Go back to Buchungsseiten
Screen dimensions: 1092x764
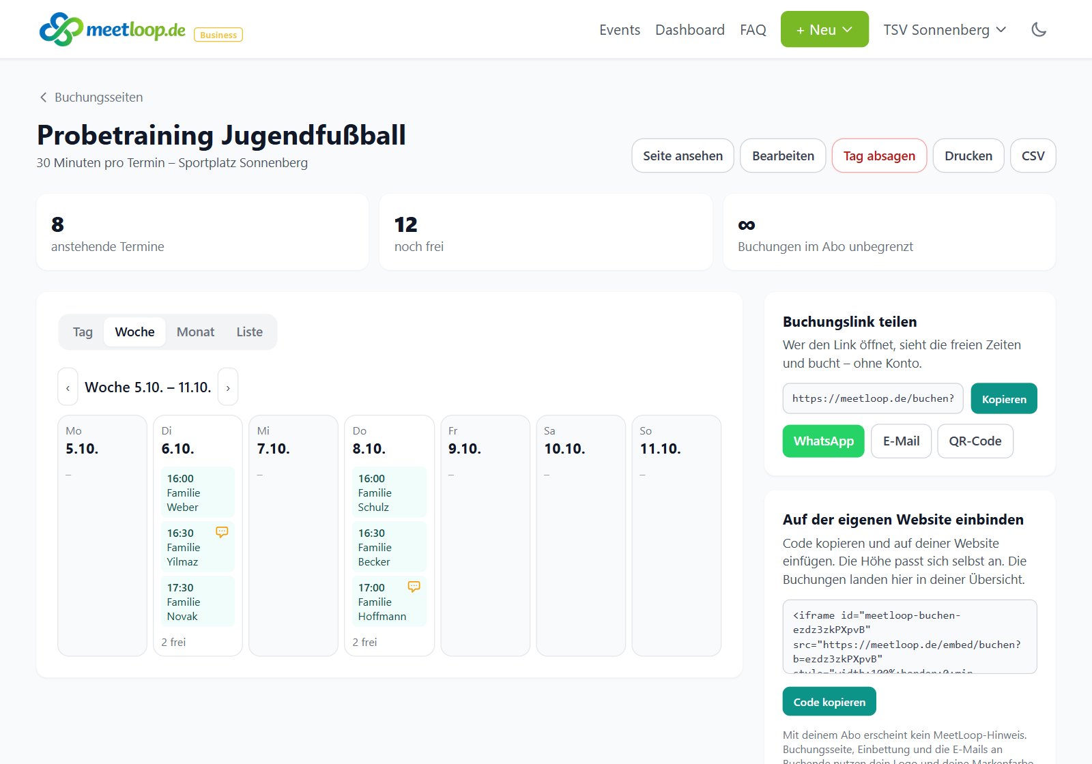pyautogui.click(x=91, y=98)
